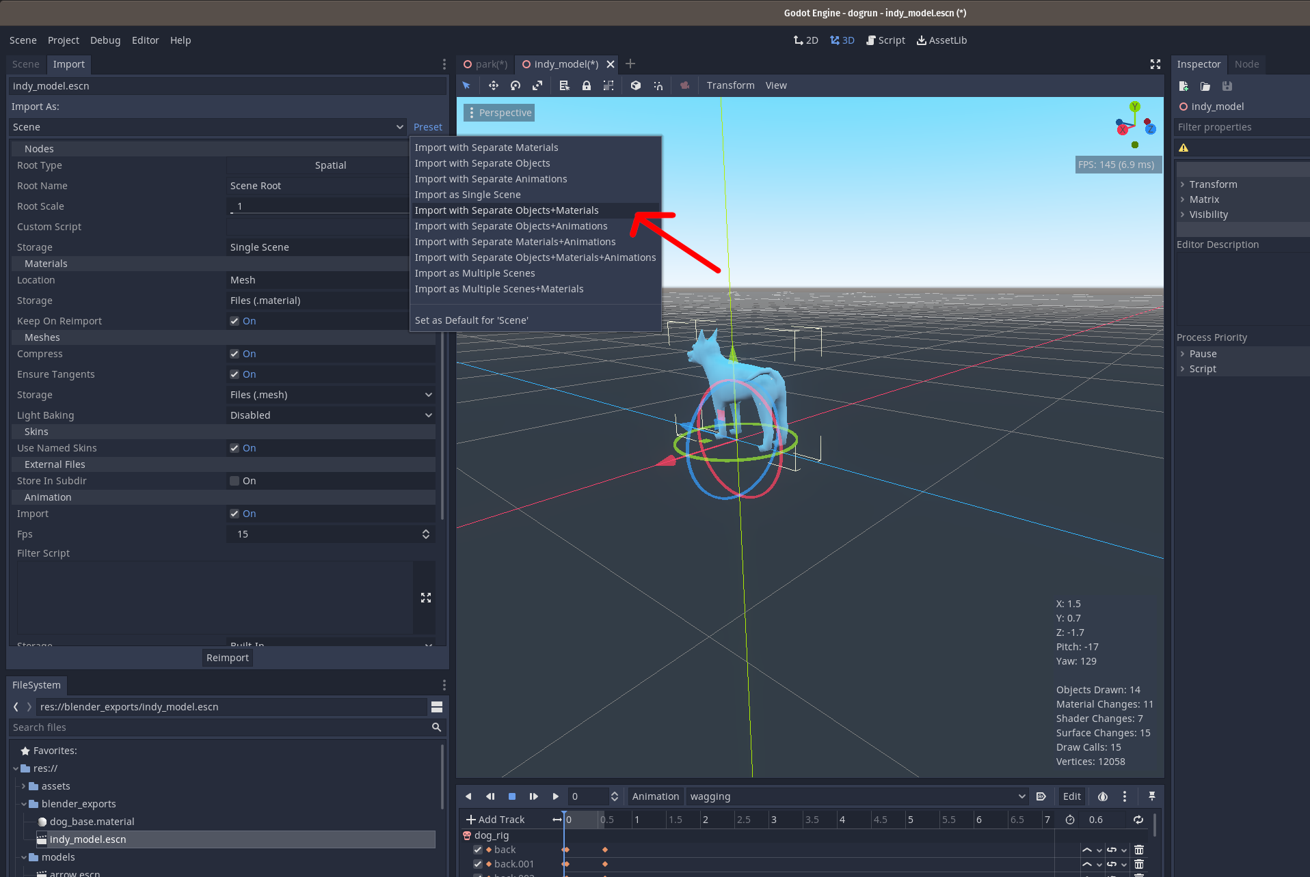1310x877 pixels.
Task: Toggle onion skinning in the animation panel
Action: (x=1102, y=796)
